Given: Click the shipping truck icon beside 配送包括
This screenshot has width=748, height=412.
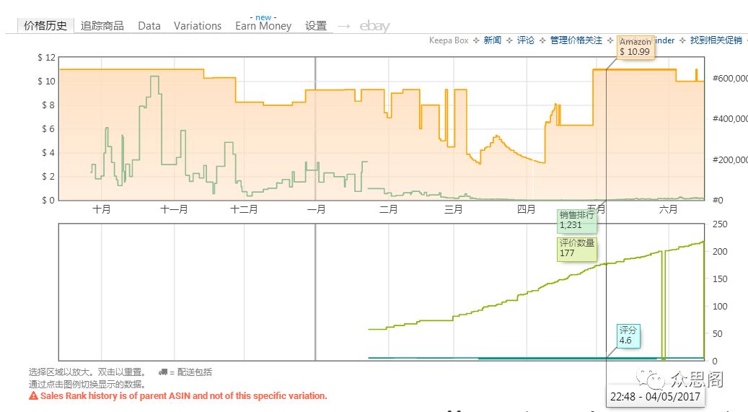Looking at the screenshot, I should (x=163, y=372).
